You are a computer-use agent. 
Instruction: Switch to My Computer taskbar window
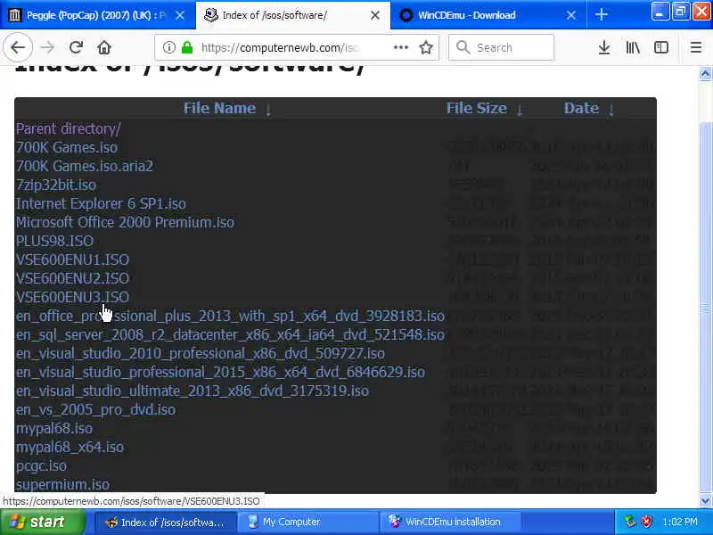tap(307, 522)
